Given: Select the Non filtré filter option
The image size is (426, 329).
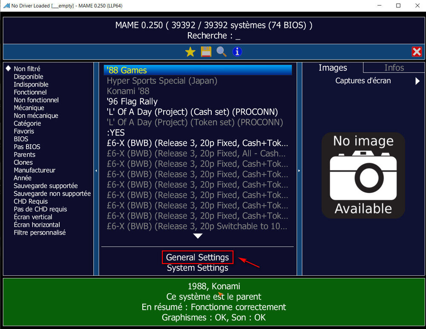Looking at the screenshot, I should [27, 69].
